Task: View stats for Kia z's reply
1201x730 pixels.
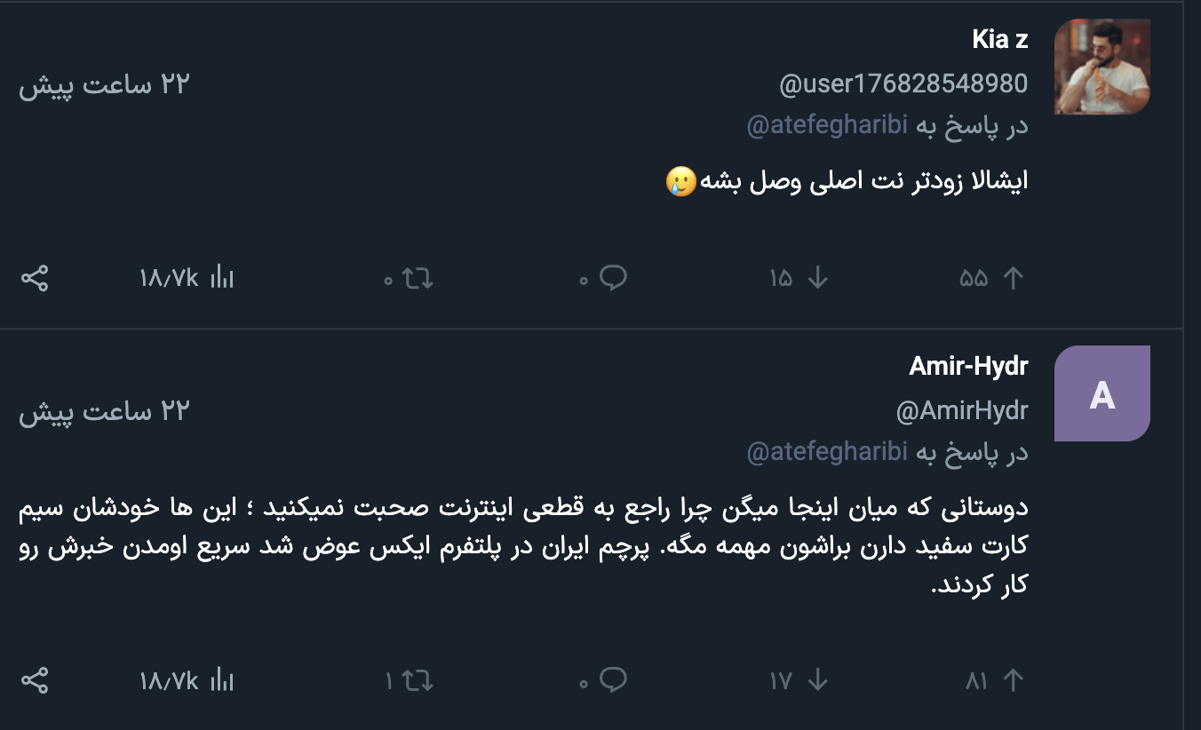Action: click(222, 279)
